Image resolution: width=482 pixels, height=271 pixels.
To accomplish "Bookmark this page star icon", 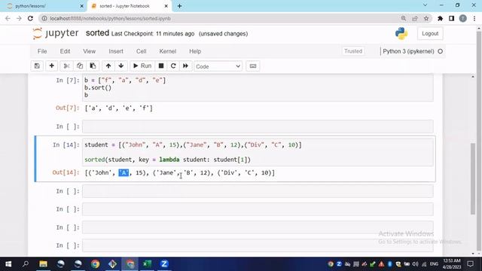I will [426, 18].
